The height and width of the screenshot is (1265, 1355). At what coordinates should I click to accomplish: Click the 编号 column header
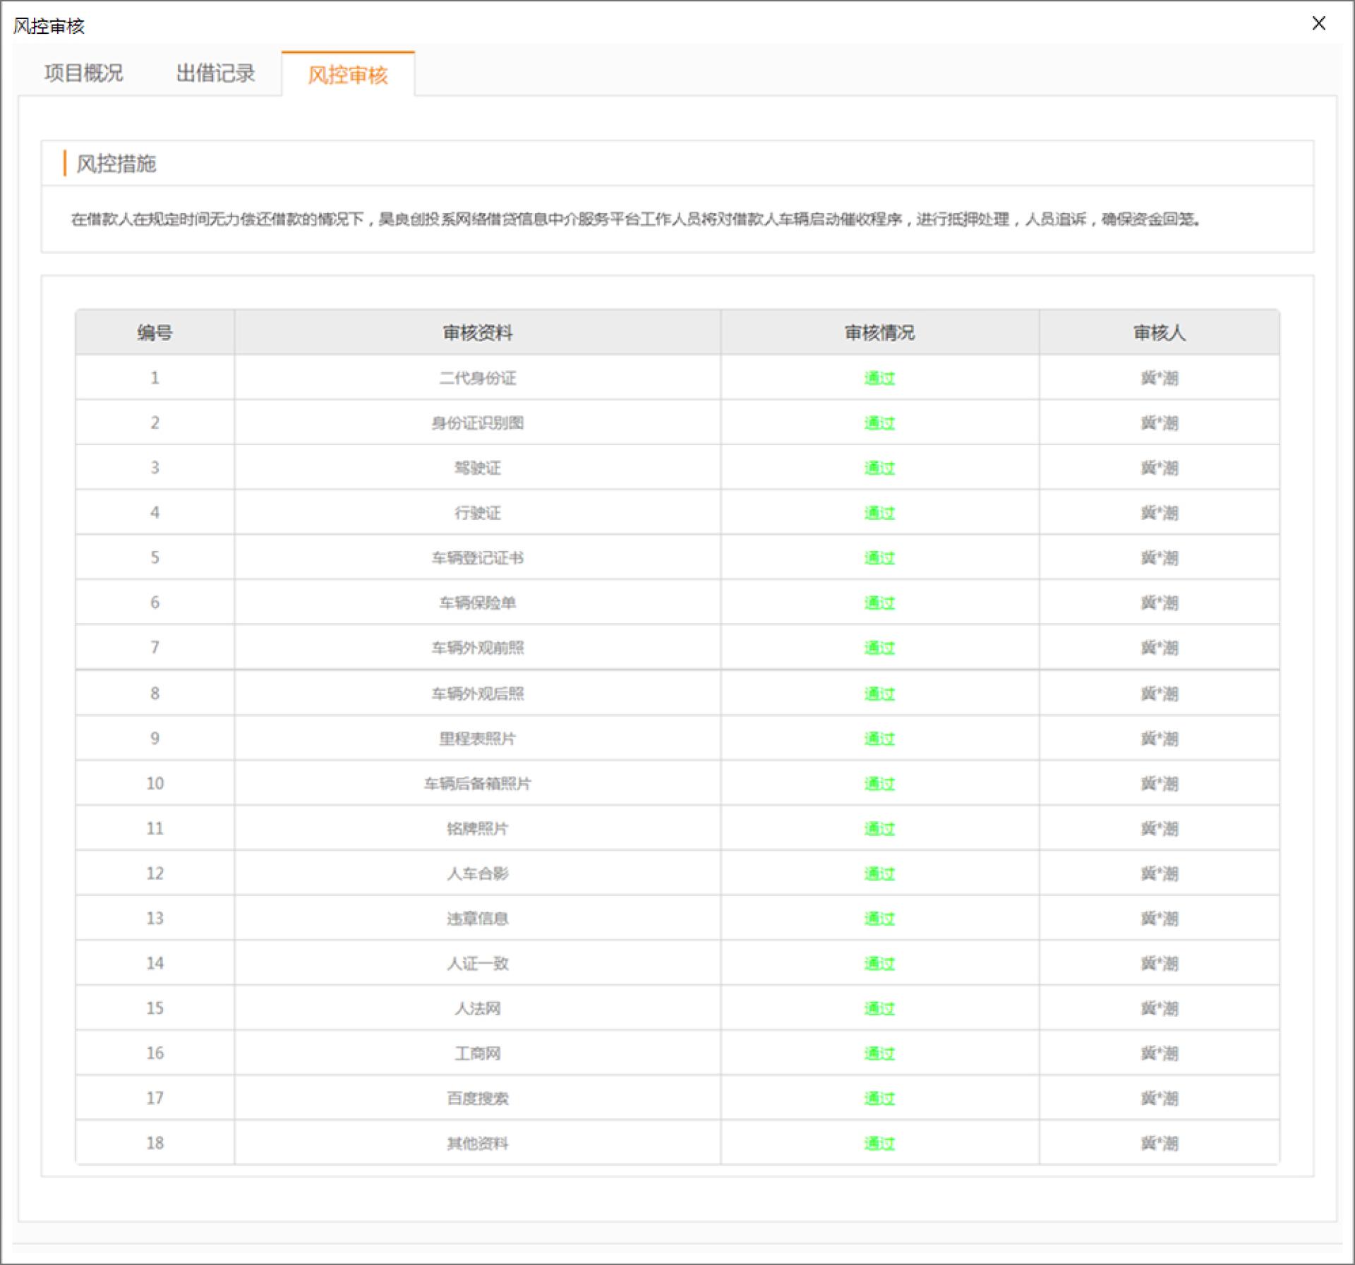tap(155, 332)
